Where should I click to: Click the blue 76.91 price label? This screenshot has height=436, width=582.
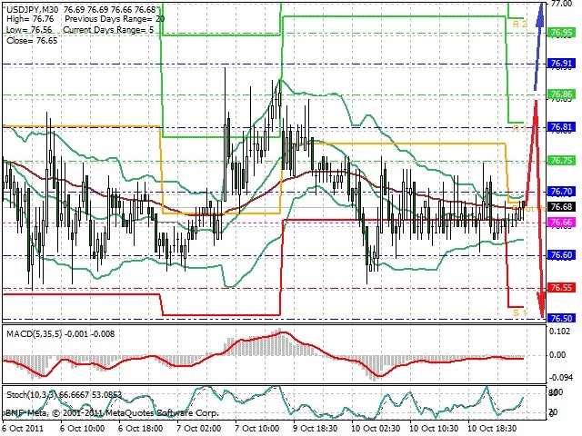pos(561,64)
